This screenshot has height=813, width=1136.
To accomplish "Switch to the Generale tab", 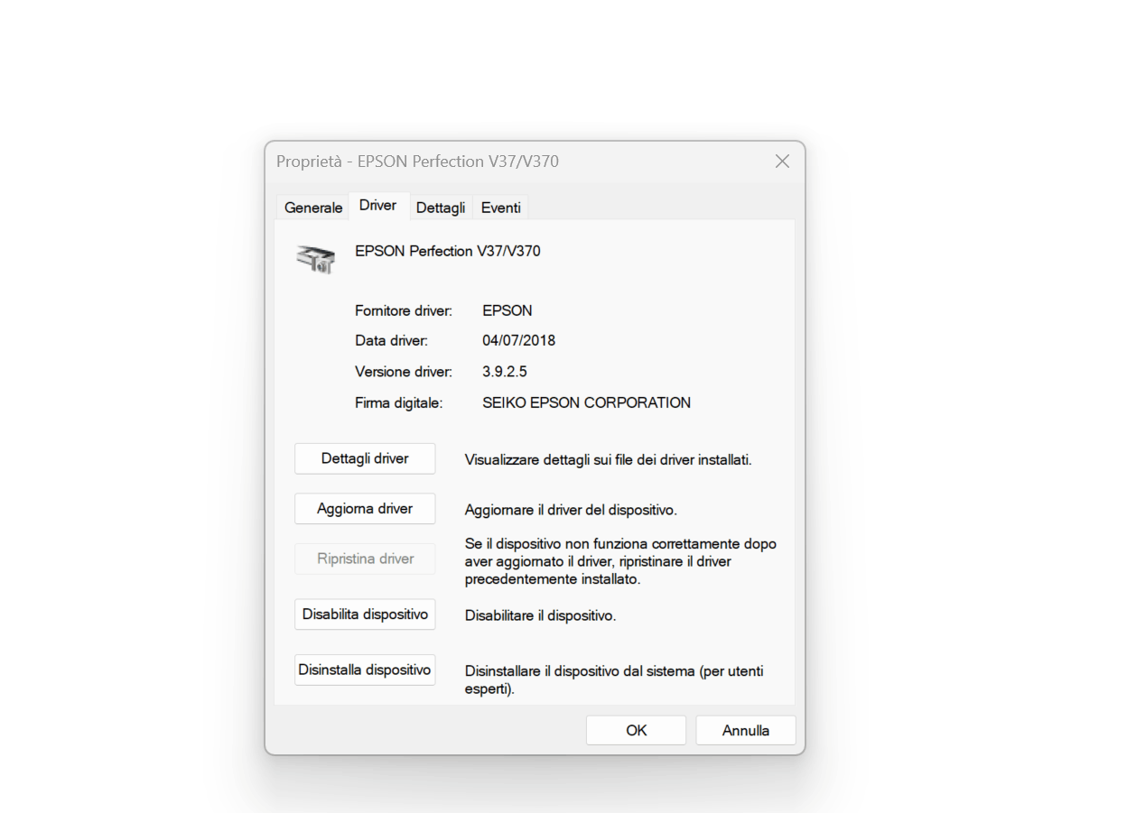I will point(313,208).
